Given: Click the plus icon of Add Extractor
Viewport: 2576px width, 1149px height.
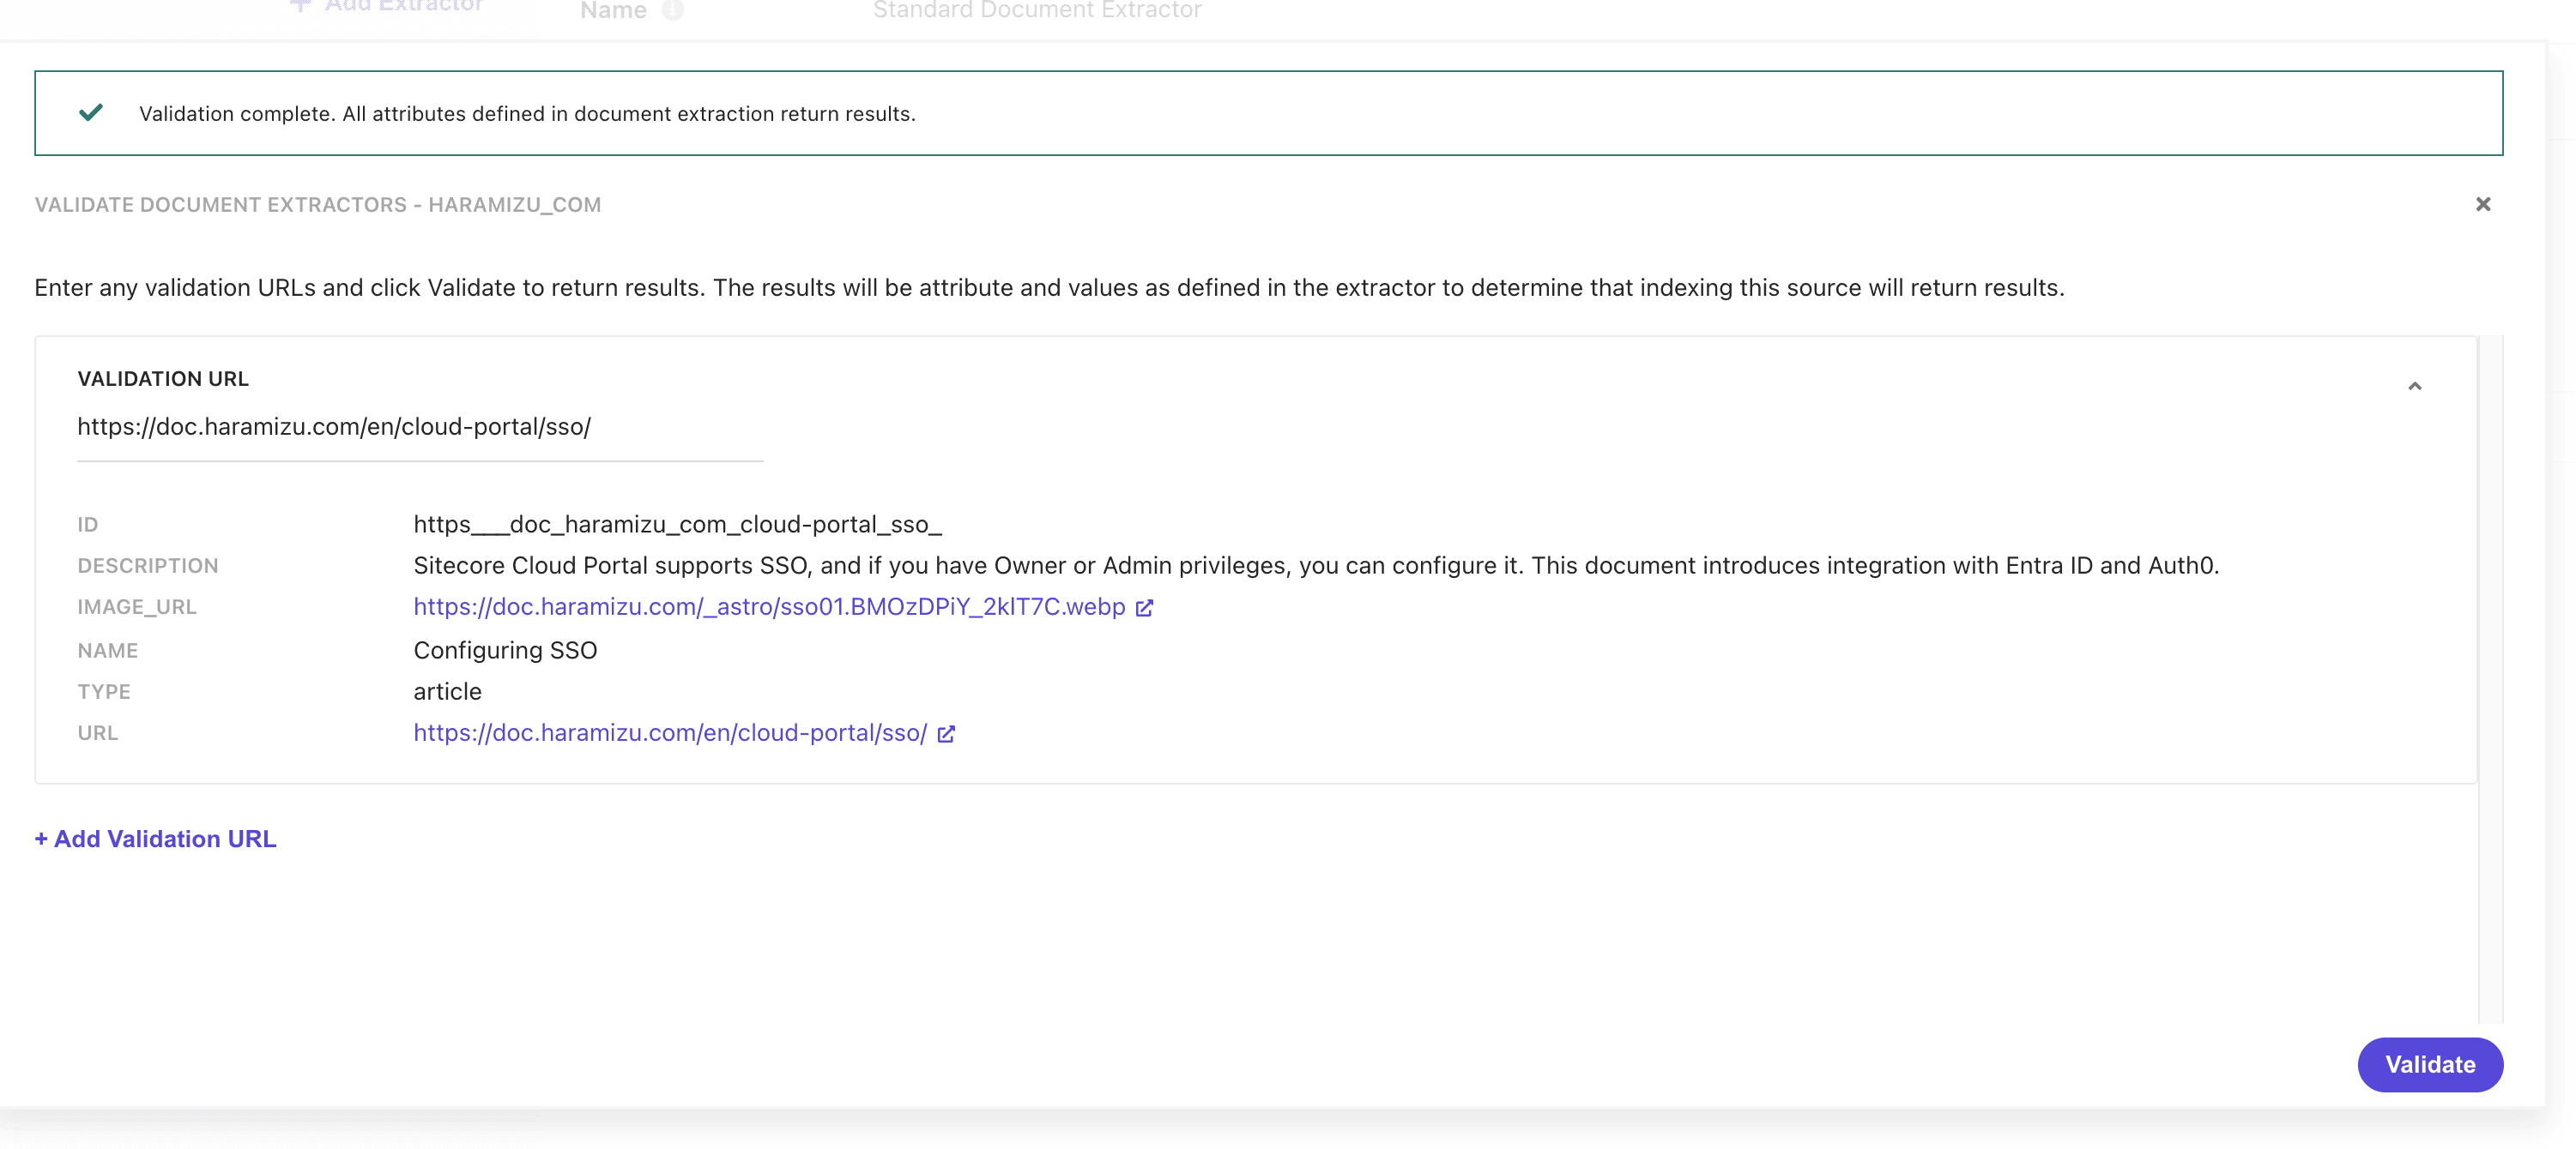Looking at the screenshot, I should click(300, 6).
